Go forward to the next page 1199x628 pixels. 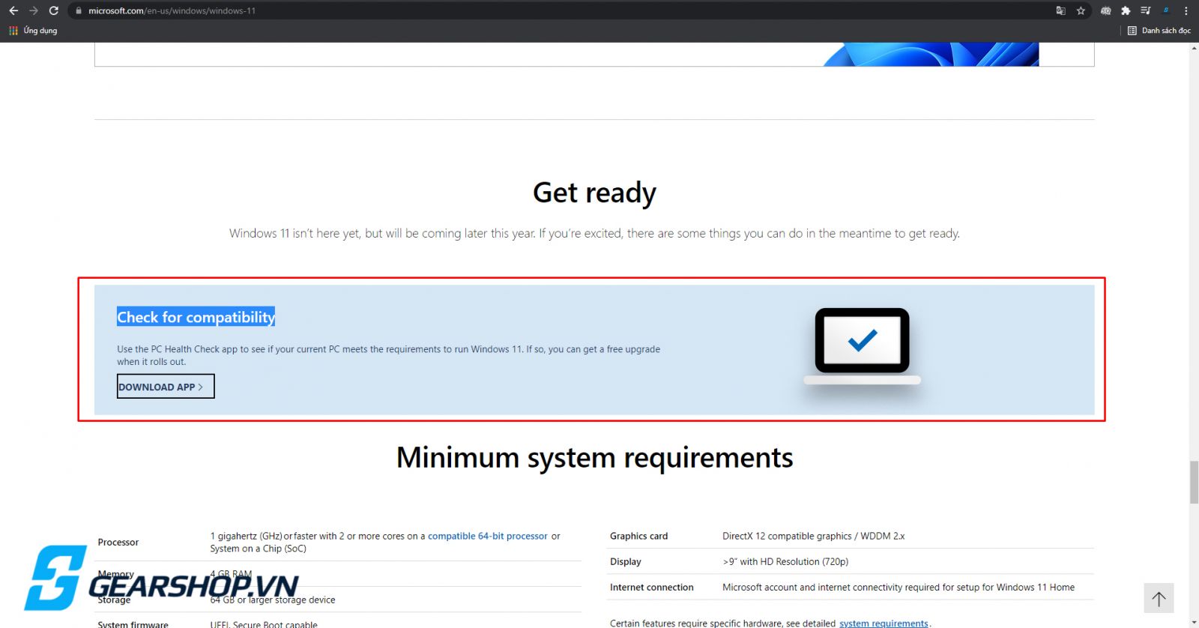(x=33, y=10)
